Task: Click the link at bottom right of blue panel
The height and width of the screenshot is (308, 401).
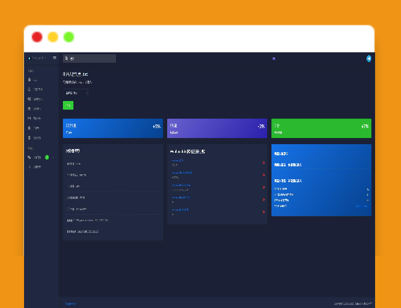Action: [x=362, y=206]
